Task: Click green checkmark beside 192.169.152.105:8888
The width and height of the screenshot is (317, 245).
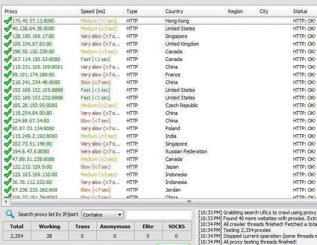Action: pos(8,90)
